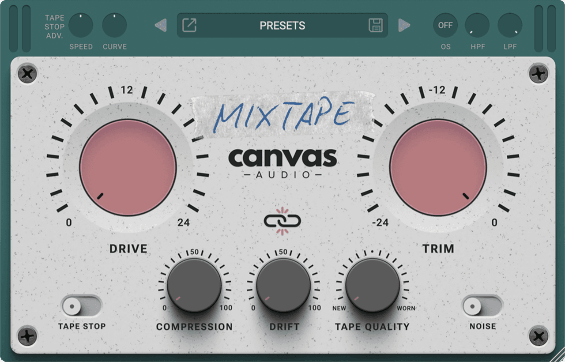The height and width of the screenshot is (362, 565).
Task: Click the TAPE QUALITY label text
Action: [372, 327]
